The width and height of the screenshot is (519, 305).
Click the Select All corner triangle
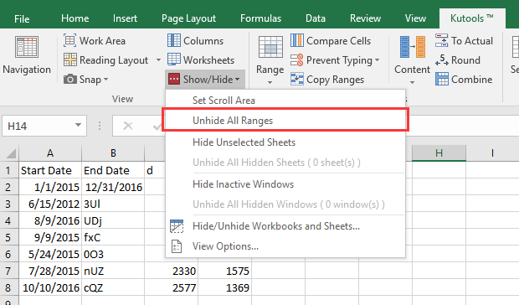pyautogui.click(x=11, y=153)
